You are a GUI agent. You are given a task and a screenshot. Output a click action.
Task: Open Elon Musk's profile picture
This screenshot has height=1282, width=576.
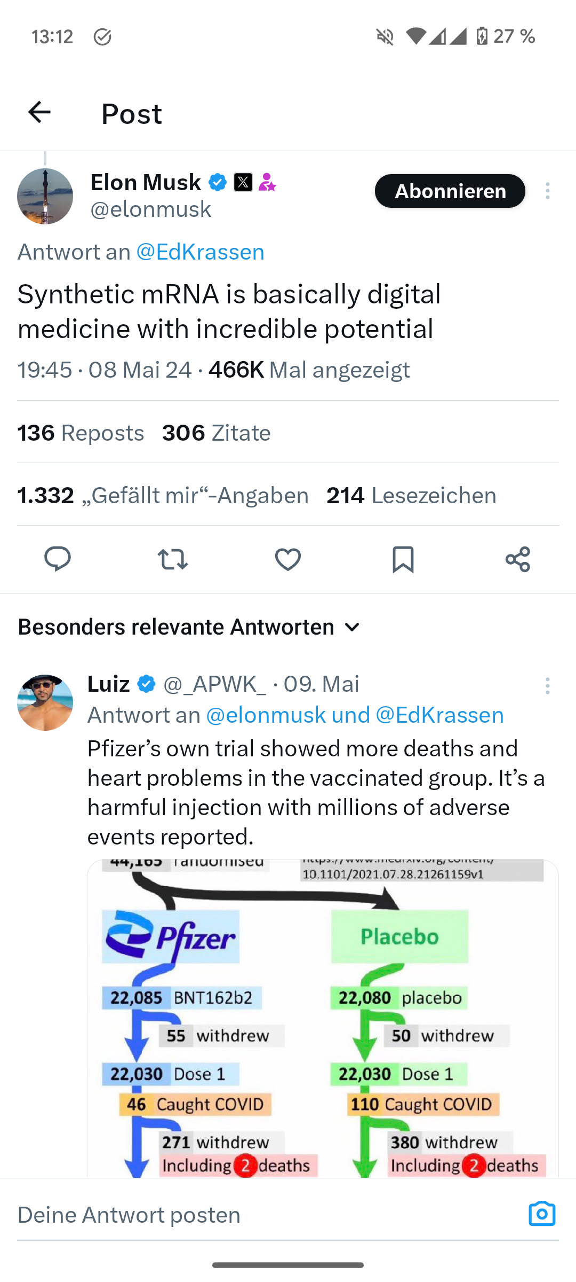pyautogui.click(x=45, y=196)
